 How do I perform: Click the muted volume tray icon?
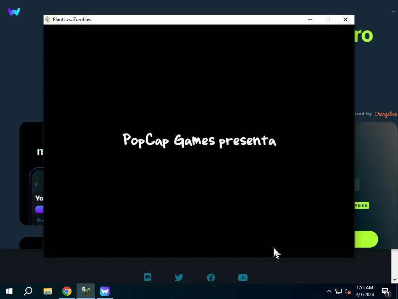tap(348, 291)
